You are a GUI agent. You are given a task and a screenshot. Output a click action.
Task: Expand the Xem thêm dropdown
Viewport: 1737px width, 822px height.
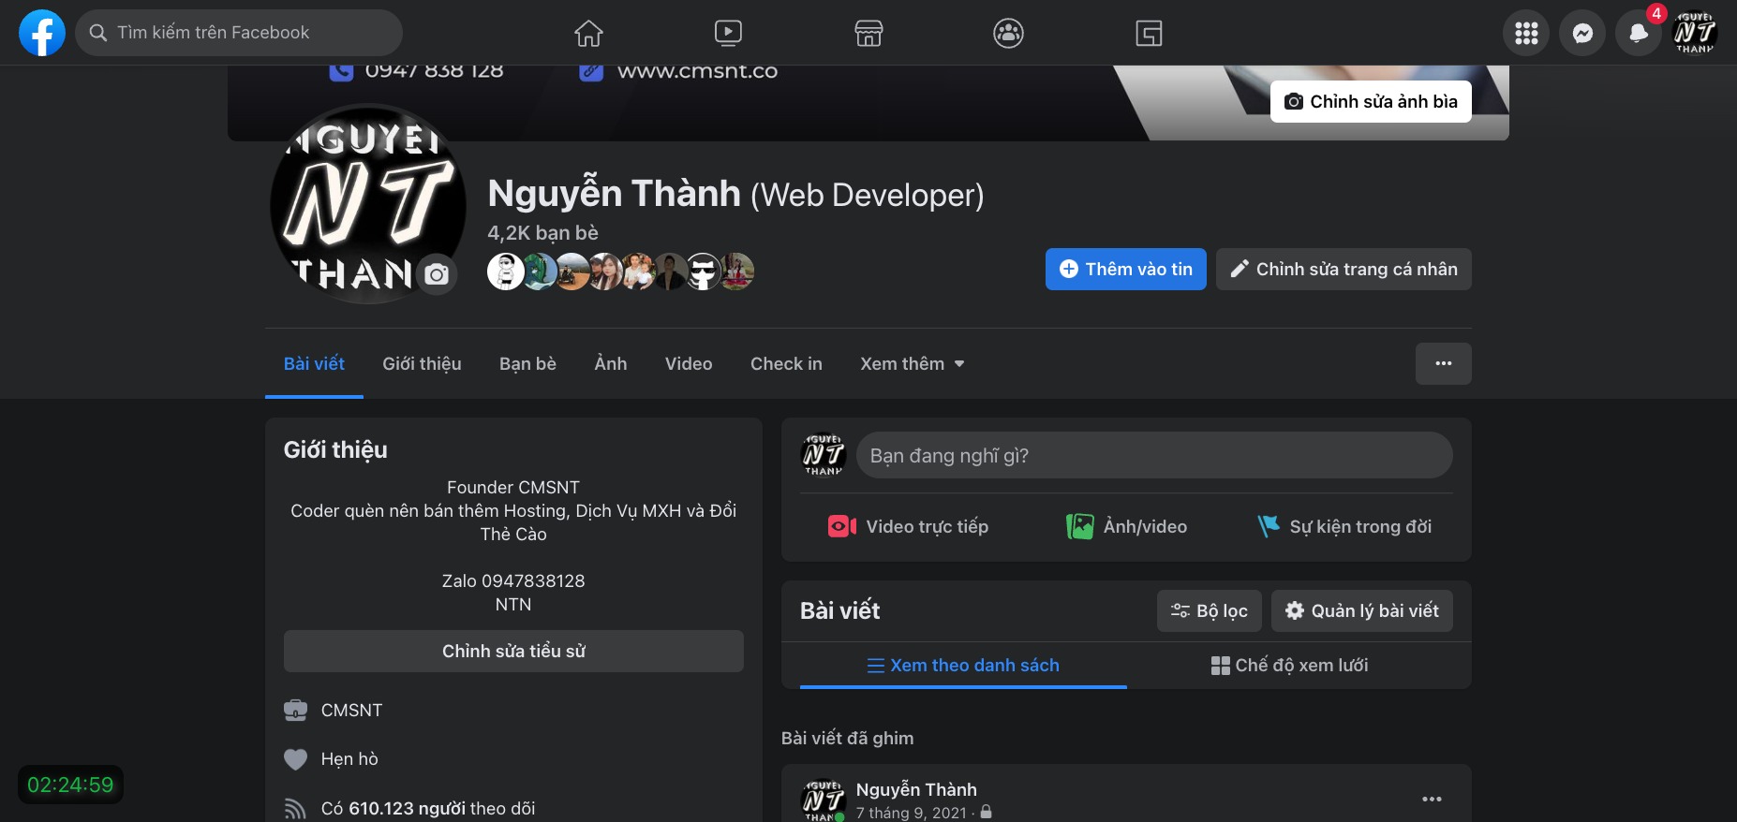pyautogui.click(x=913, y=363)
